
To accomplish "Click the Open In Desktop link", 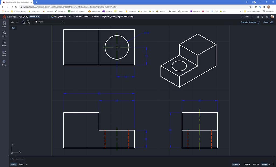I will click(x=250, y=22).
